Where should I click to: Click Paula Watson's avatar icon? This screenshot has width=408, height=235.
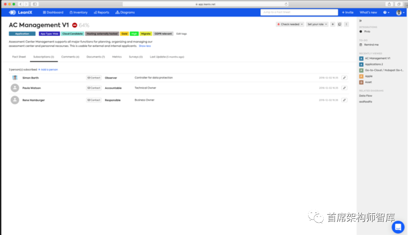15,88
